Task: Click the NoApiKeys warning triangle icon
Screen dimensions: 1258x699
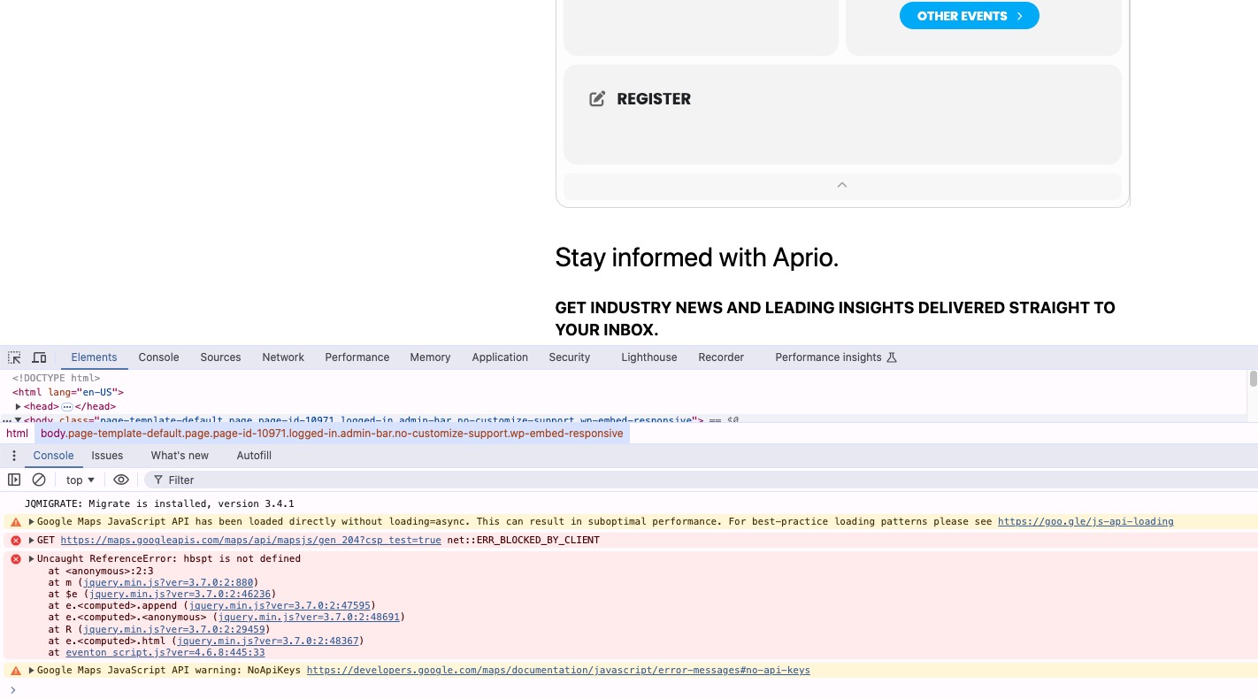Action: click(16, 671)
